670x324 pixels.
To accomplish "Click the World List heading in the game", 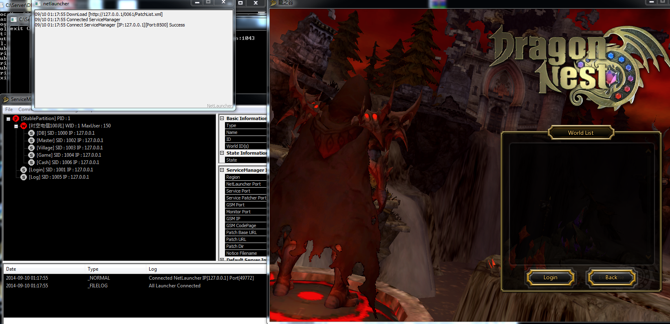I will (581, 133).
